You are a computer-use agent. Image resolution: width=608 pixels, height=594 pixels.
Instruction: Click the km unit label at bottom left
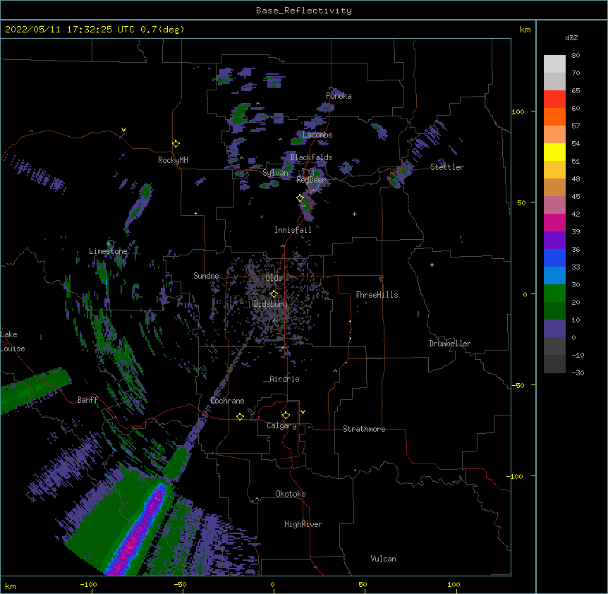[x=11, y=586]
